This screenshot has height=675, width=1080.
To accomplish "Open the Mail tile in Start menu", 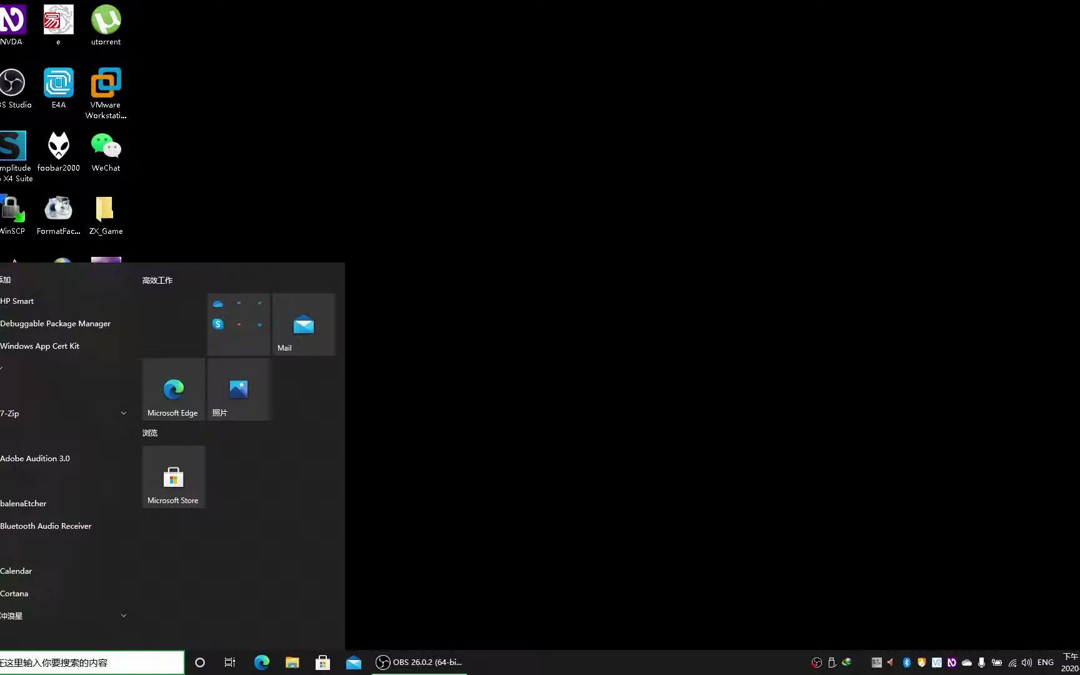I will pyautogui.click(x=303, y=324).
